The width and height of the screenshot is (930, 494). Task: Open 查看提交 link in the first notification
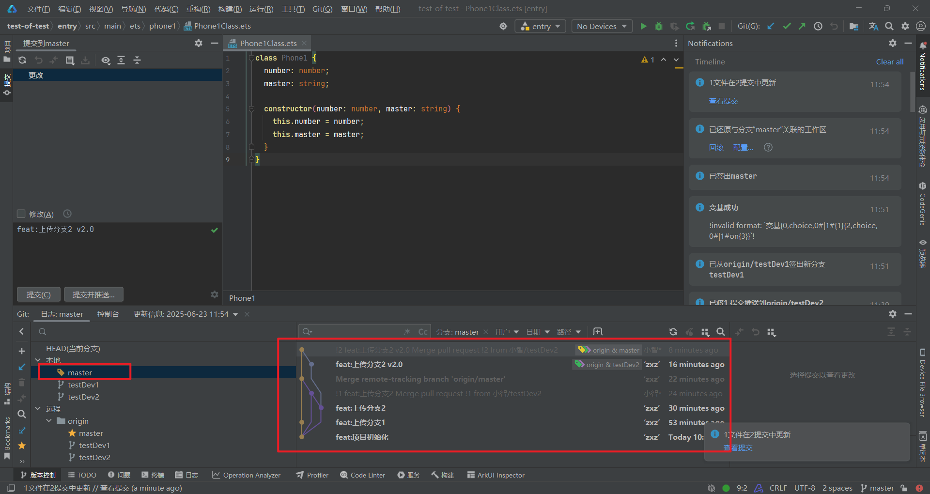pyautogui.click(x=724, y=101)
